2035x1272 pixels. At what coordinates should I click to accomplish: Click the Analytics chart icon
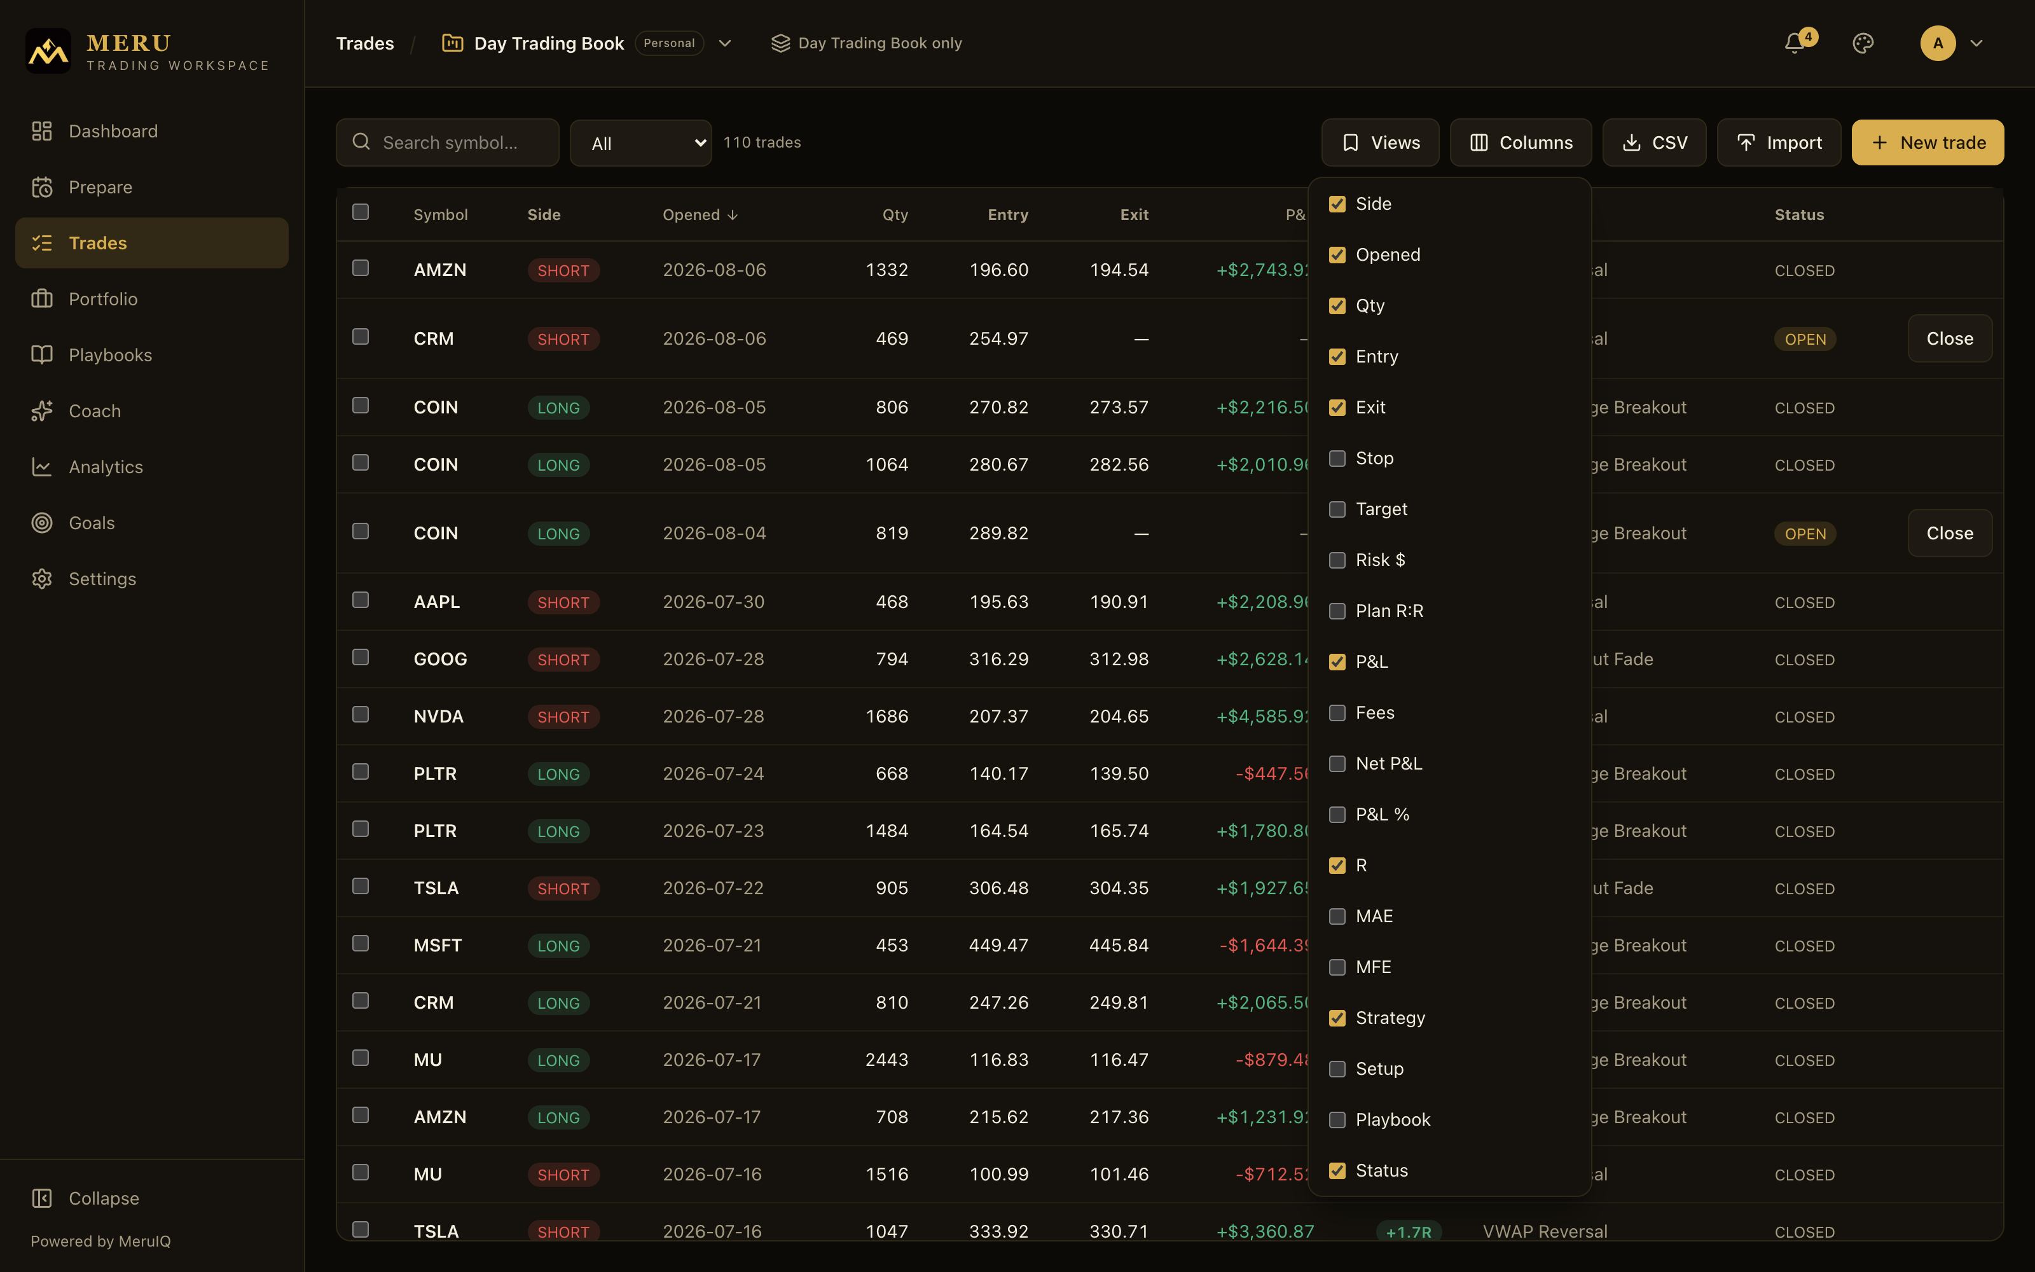pyautogui.click(x=42, y=467)
